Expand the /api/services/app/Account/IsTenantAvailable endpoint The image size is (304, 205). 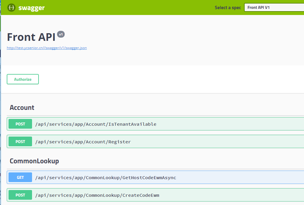coord(96,124)
